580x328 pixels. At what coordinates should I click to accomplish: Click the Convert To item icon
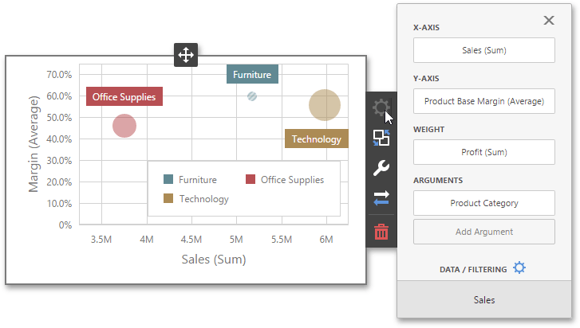381,137
